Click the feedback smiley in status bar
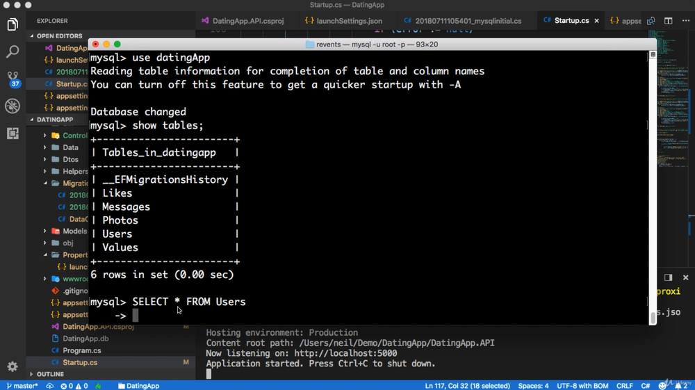Image resolution: width=695 pixels, height=390 pixels. click(x=662, y=386)
